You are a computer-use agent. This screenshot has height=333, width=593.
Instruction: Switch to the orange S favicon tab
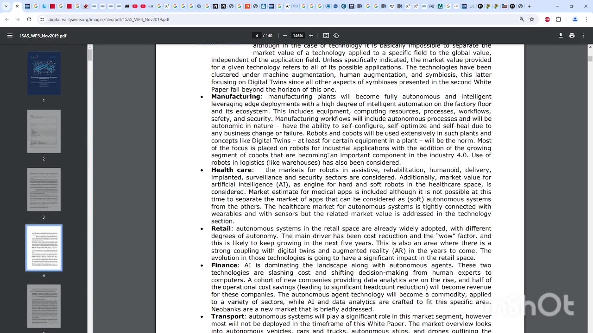(247, 6)
